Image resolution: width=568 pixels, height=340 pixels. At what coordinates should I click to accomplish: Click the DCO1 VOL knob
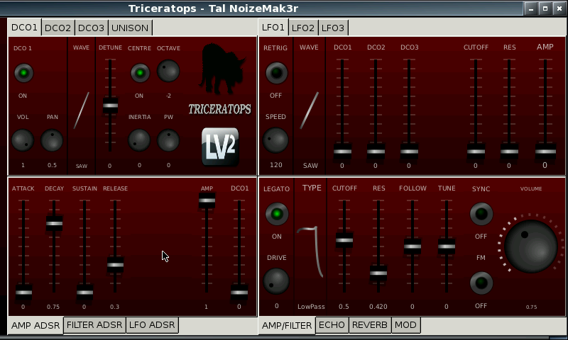(23, 140)
